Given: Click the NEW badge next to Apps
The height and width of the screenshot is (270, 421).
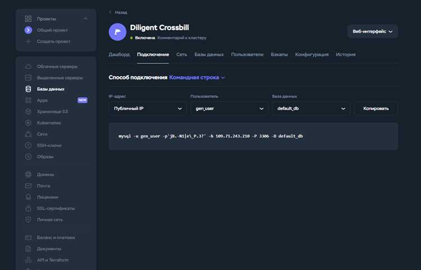Looking at the screenshot, I should click(83, 100).
